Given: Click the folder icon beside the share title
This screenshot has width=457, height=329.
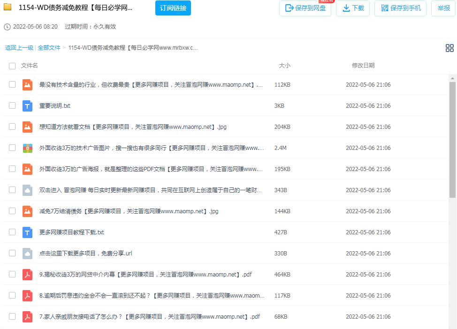Looking at the screenshot, I should (8, 7).
